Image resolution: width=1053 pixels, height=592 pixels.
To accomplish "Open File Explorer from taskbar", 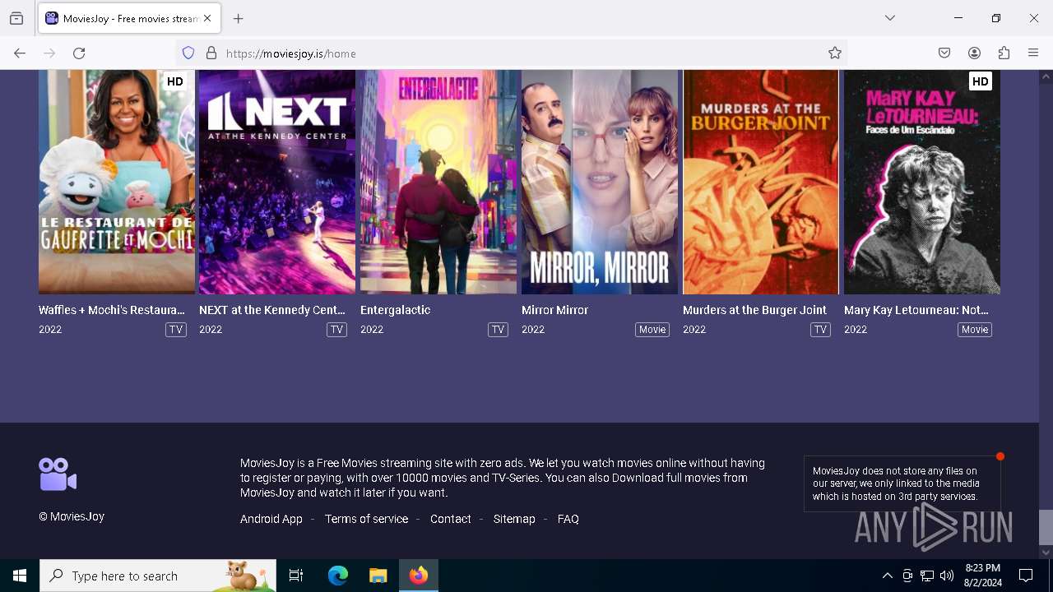I will [378, 576].
